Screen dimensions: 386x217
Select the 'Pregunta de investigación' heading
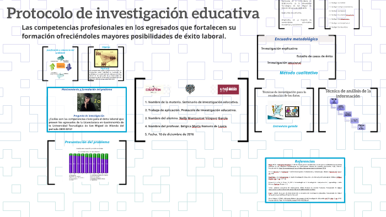click(x=89, y=116)
